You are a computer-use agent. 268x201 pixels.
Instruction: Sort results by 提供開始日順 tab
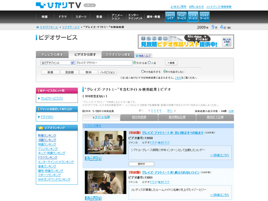tap(177, 117)
